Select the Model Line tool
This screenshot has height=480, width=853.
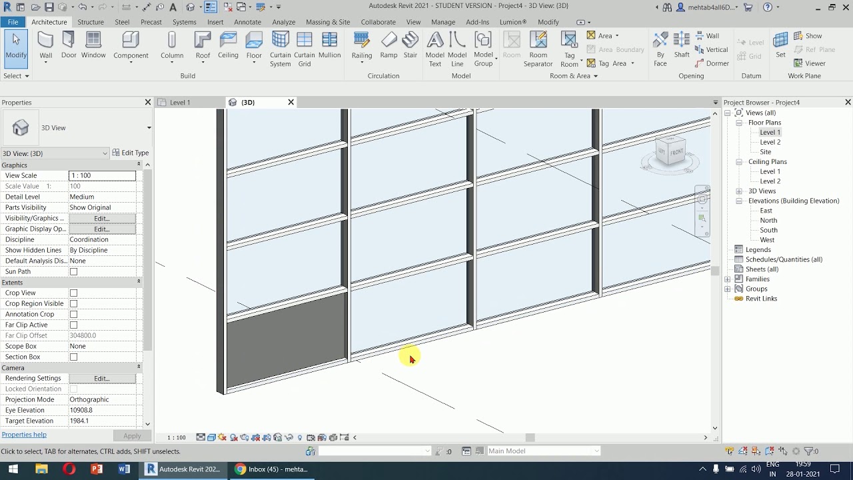(457, 49)
